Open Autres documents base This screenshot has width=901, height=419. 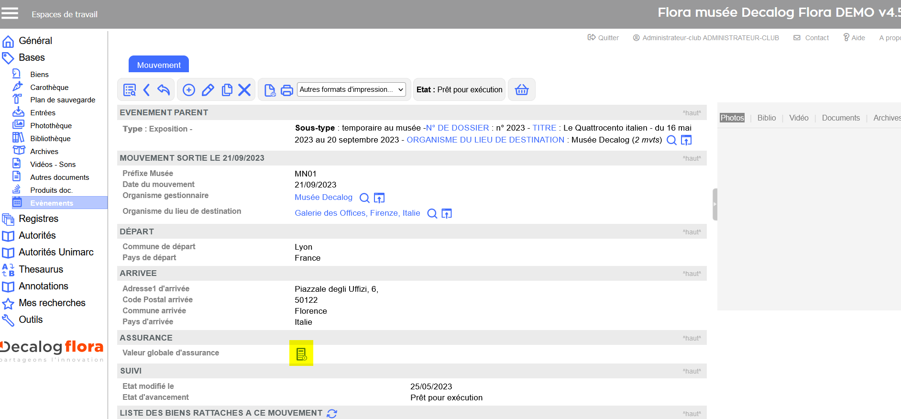[59, 177]
